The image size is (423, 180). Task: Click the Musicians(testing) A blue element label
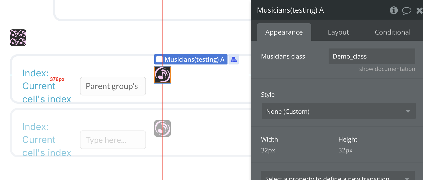click(x=194, y=60)
